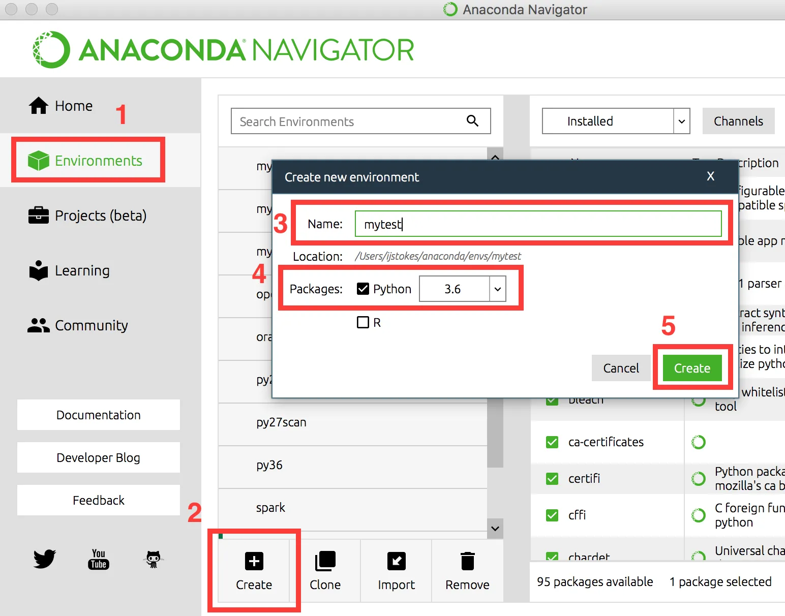Image resolution: width=785 pixels, height=616 pixels.
Task: Open the Python version 3.6 dropdown
Action: point(463,289)
